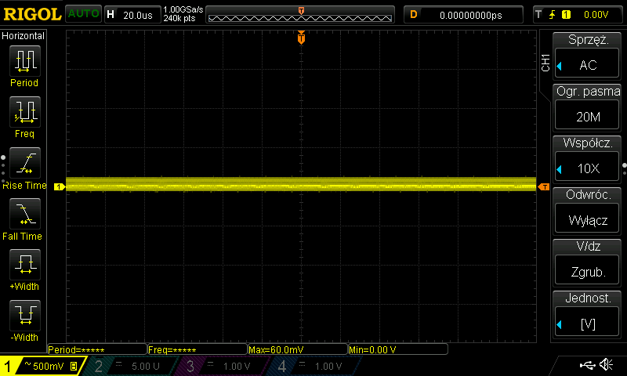The width and height of the screenshot is (627, 376).
Task: Click the waveform memory overview bar
Action: tap(300, 15)
